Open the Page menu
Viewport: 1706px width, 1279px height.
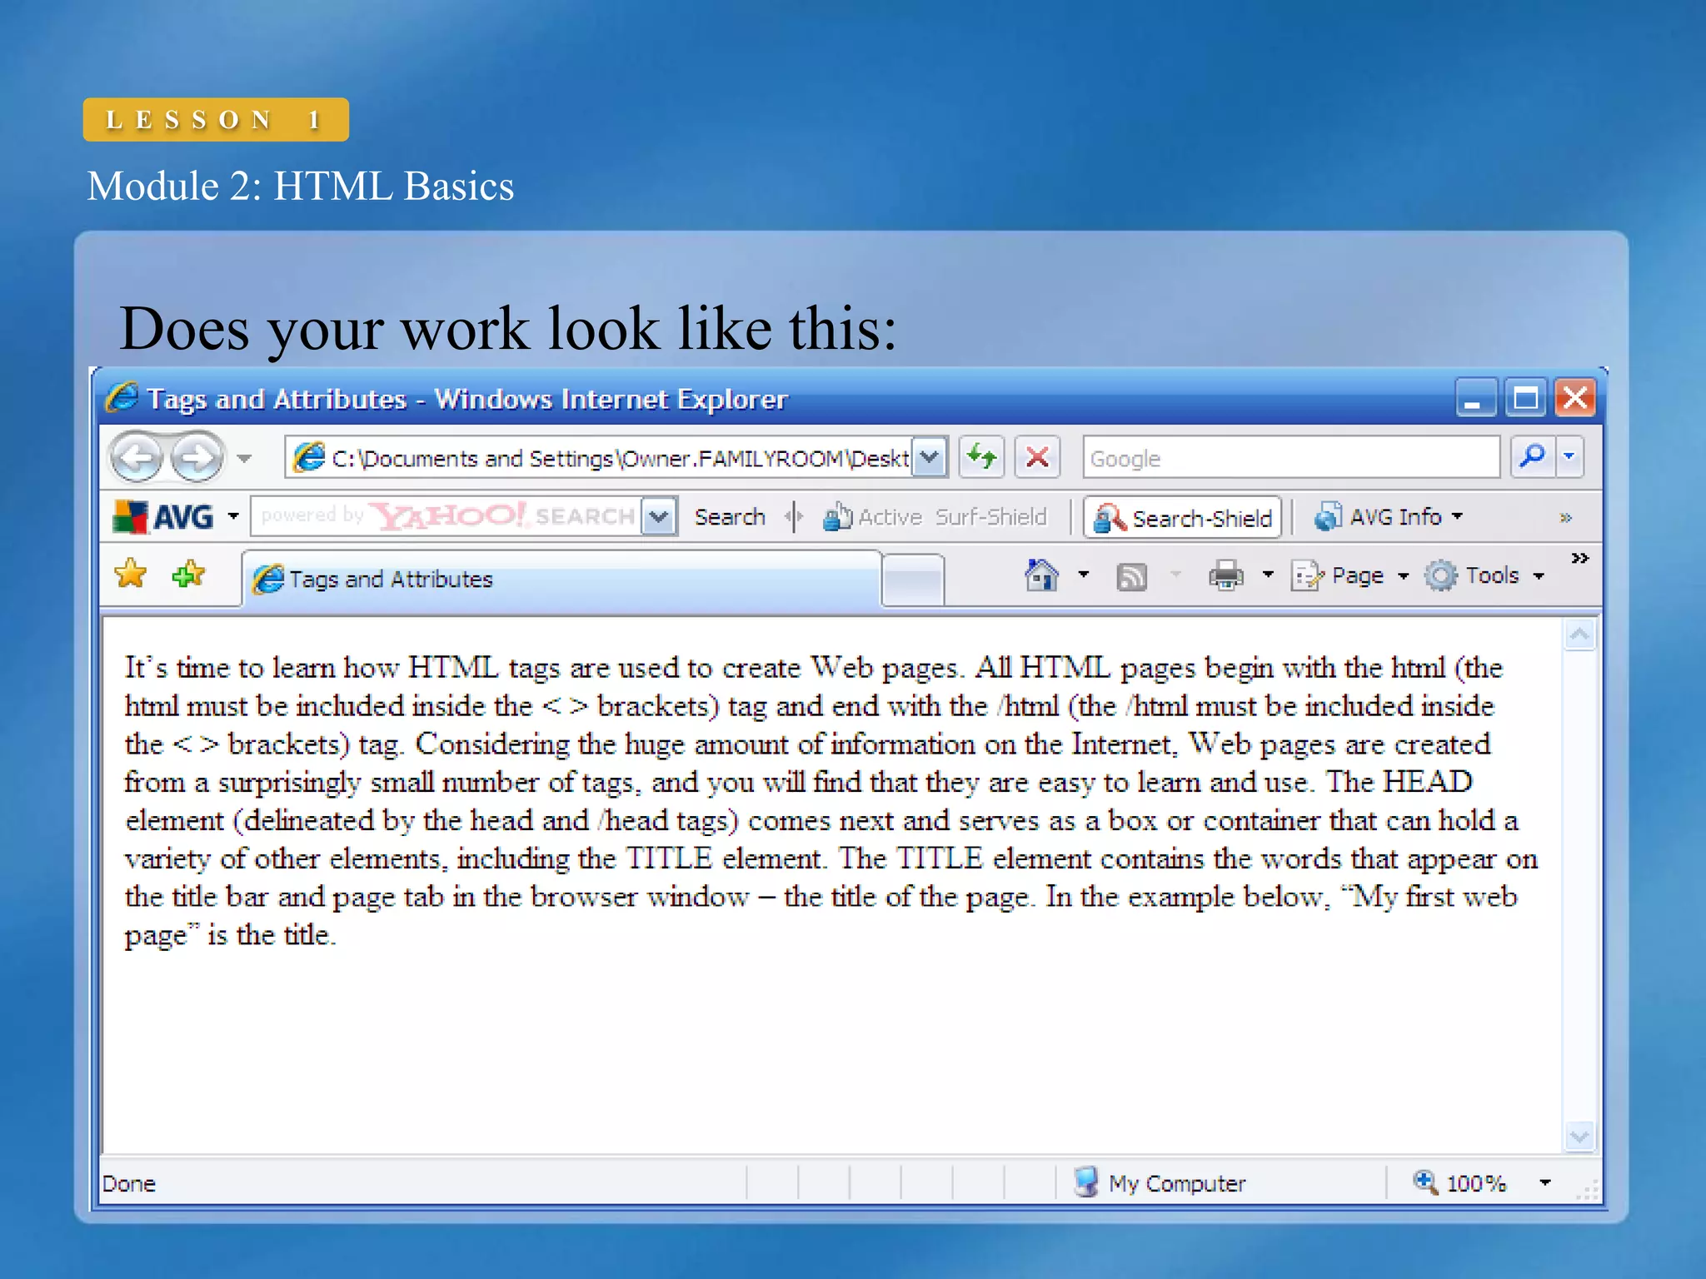click(1350, 575)
